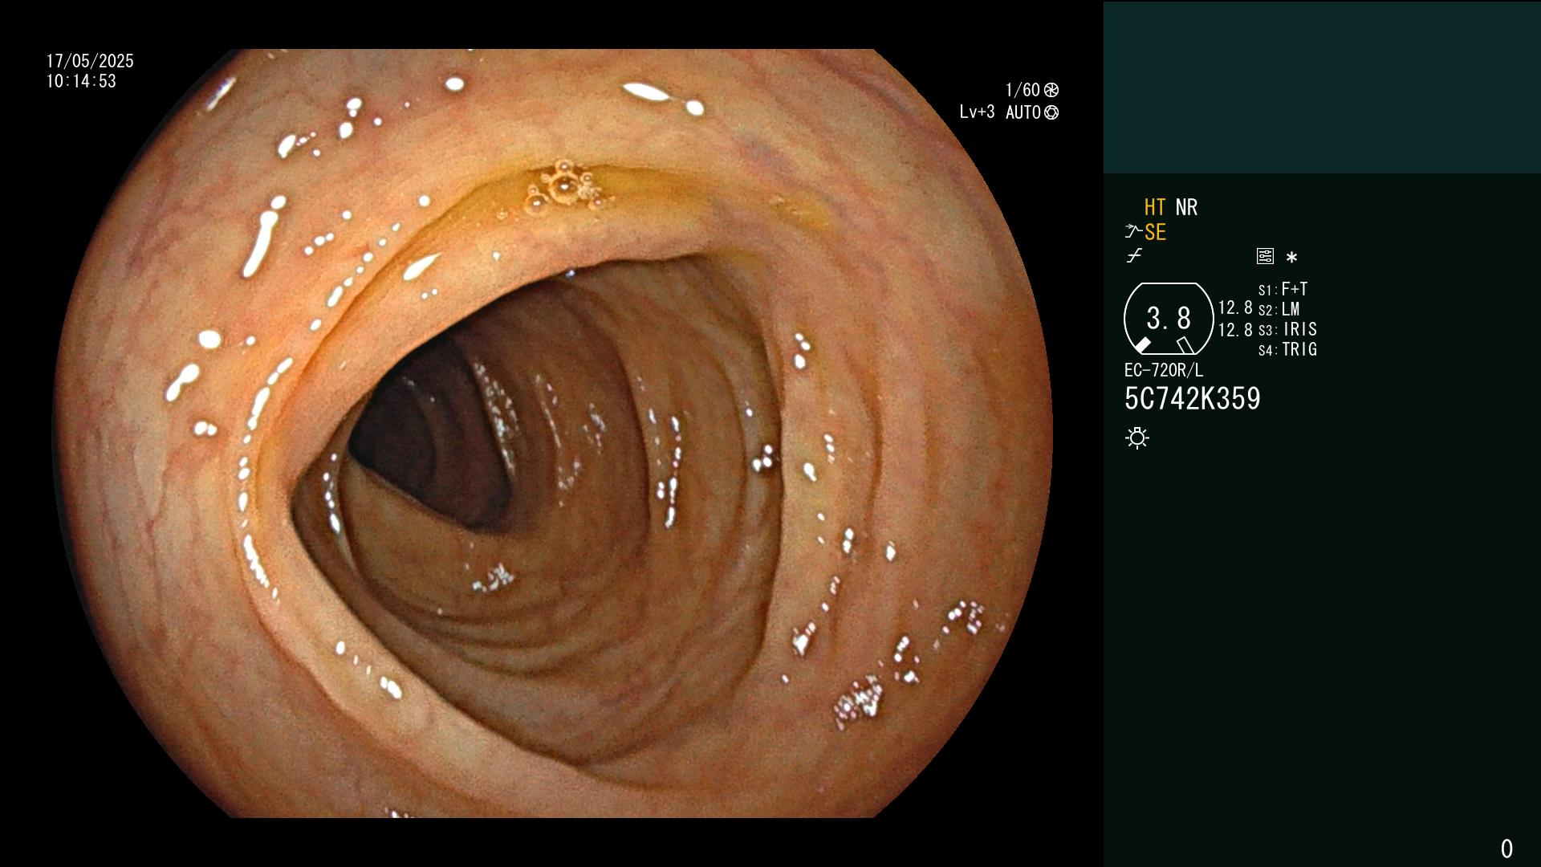Image resolution: width=1541 pixels, height=867 pixels.
Task: Click the Lv+3 brightness level value
Action: point(977,112)
